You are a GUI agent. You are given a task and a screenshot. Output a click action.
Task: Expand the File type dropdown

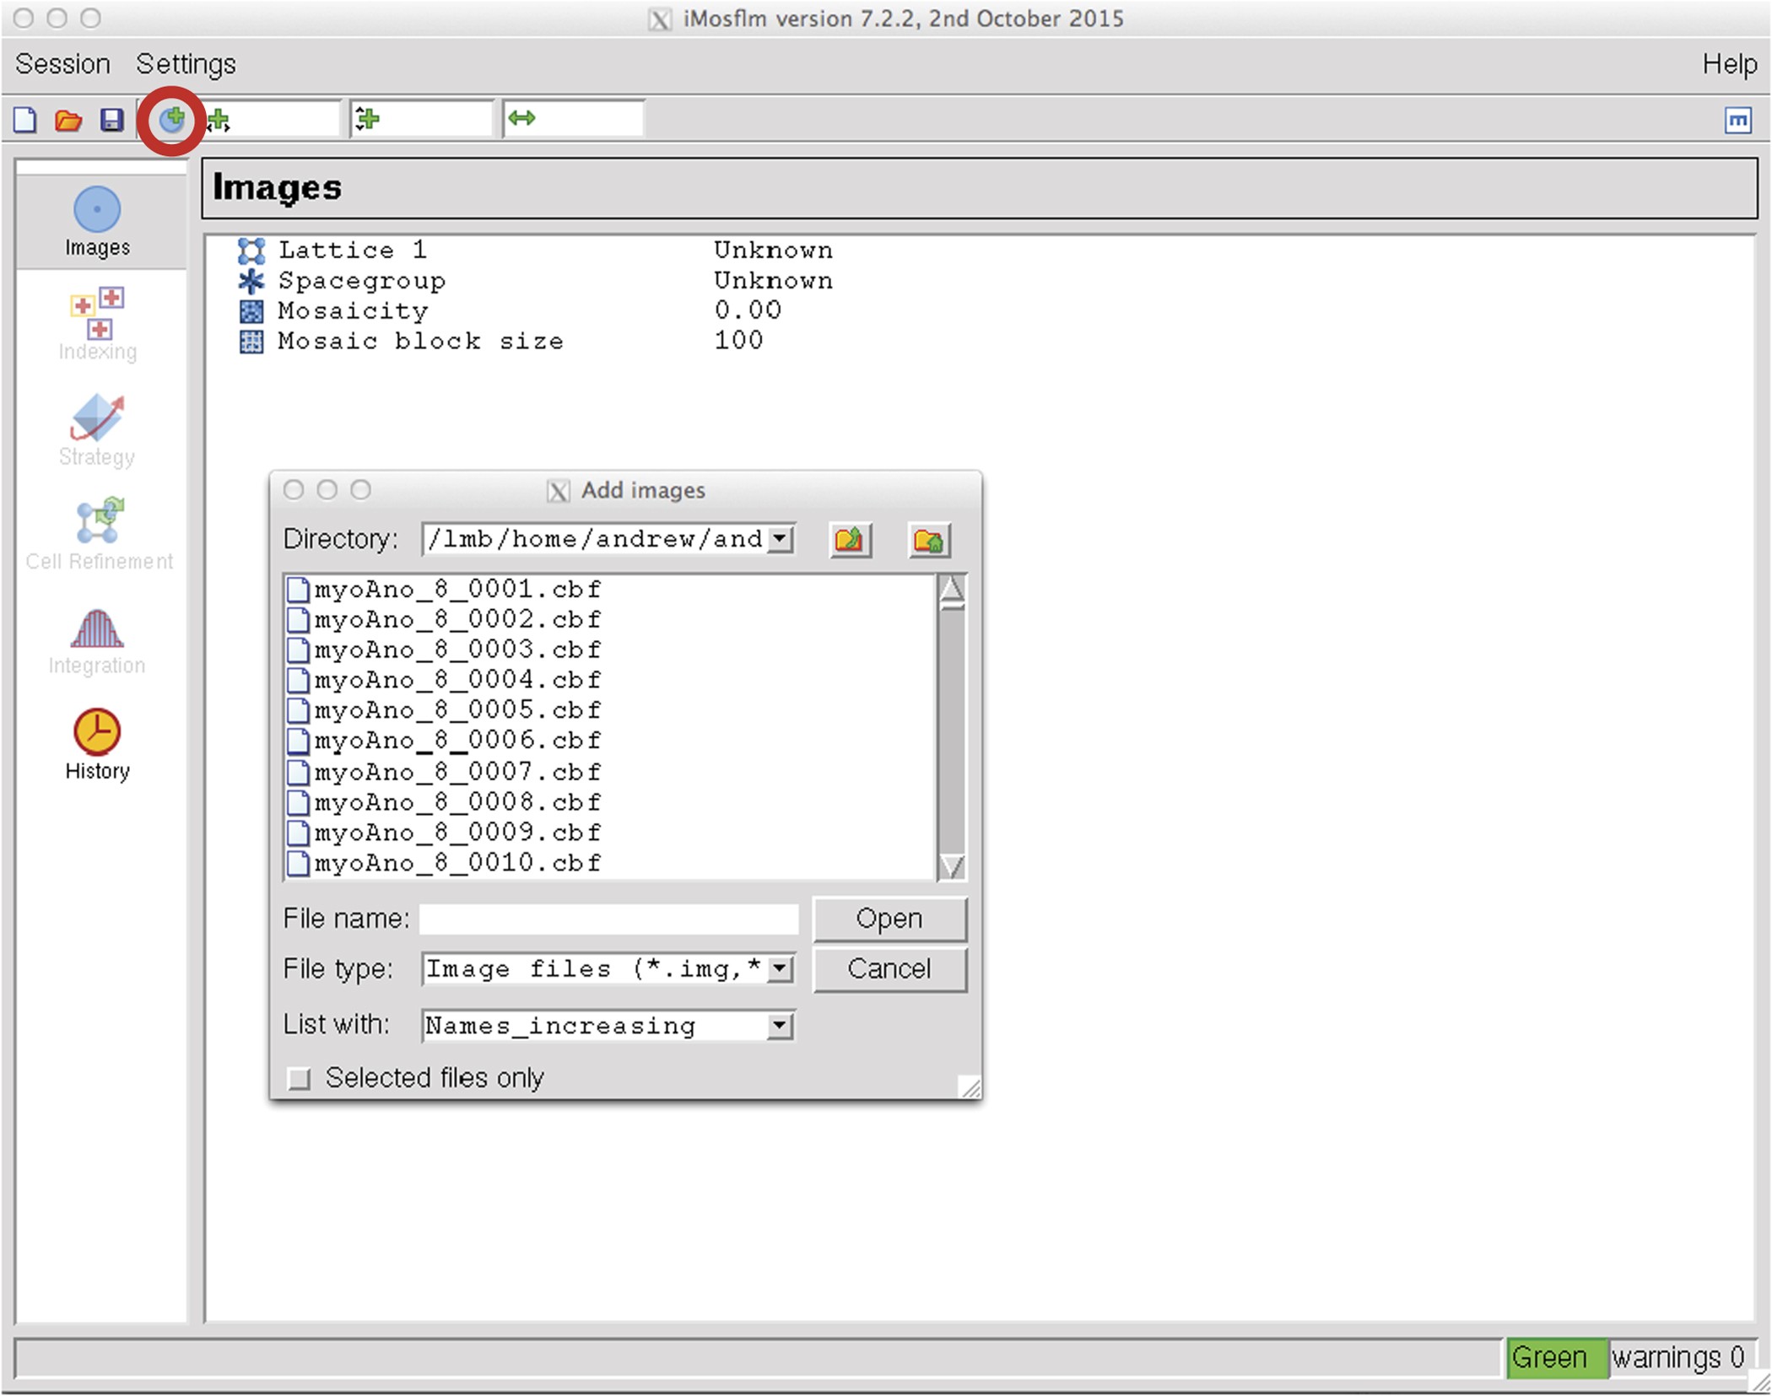(781, 968)
